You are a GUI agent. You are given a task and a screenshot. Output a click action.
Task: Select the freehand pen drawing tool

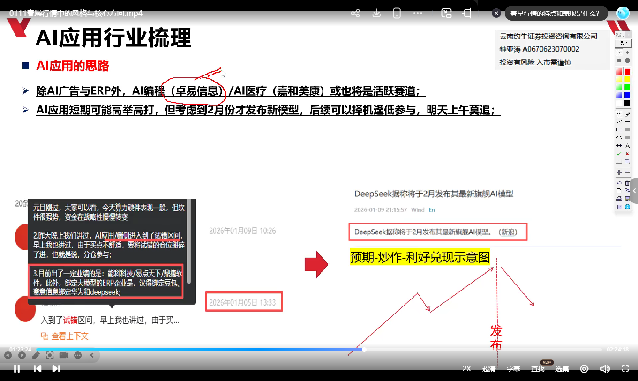(x=619, y=114)
